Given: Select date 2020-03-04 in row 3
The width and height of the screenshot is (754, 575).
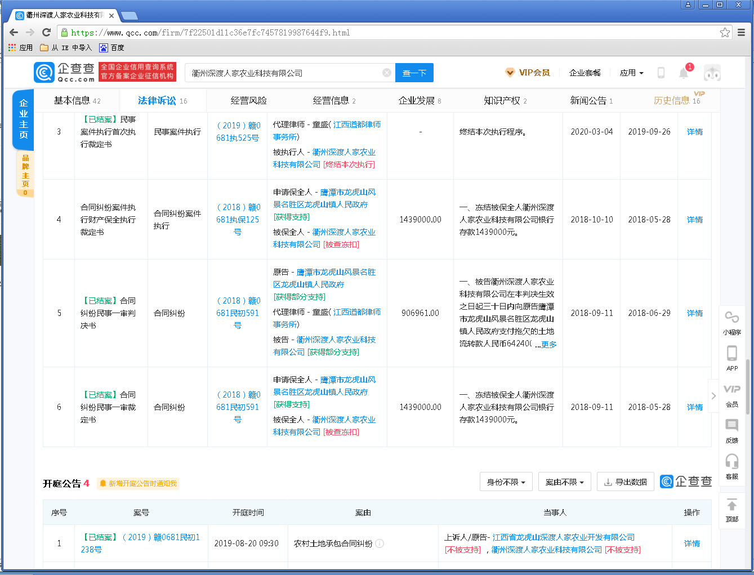Looking at the screenshot, I should [591, 132].
